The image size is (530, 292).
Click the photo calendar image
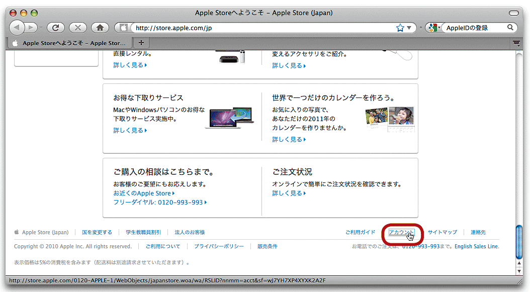(390, 119)
